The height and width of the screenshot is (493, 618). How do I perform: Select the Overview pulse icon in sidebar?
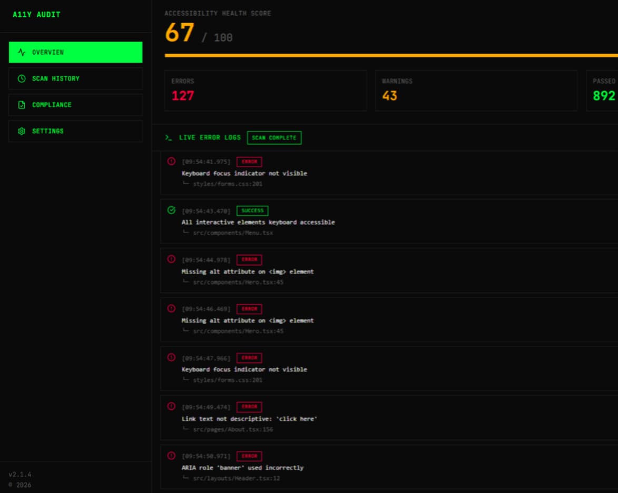21,52
